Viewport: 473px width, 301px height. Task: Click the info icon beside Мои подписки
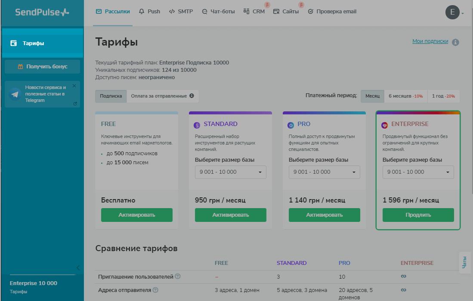pos(455,42)
